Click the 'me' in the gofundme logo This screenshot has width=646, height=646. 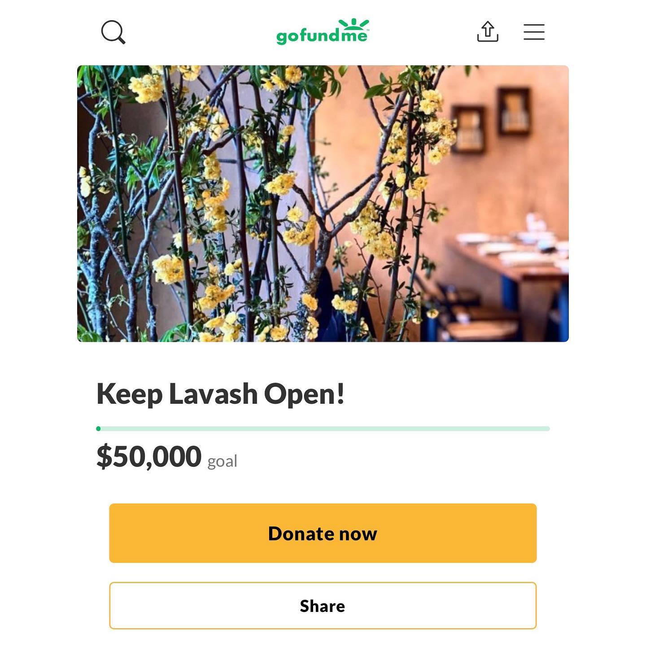pos(354,35)
